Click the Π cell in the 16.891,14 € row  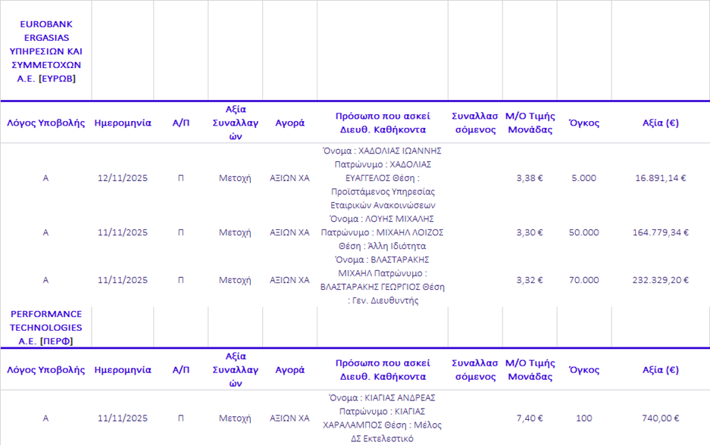click(x=180, y=178)
